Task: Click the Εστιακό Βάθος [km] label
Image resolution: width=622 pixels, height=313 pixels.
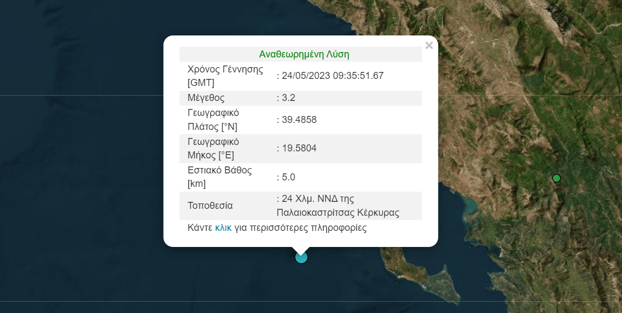Action: click(219, 177)
